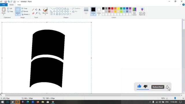Open Edit colors dialog

click(x=134, y=12)
